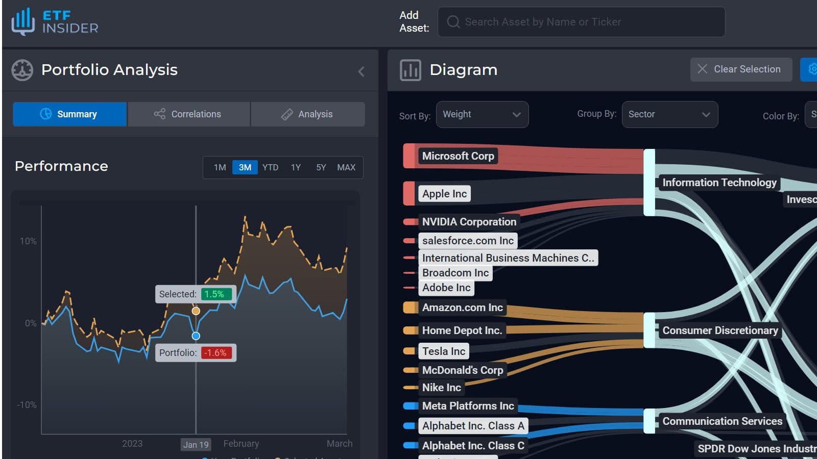The height and width of the screenshot is (459, 817).
Task: Click the Selected 1.5% value badge
Action: pos(217,294)
